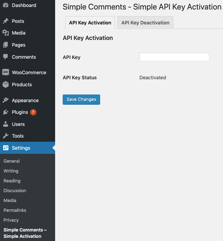223x241 pixels.
Task: Click the Settings sliders icon
Action: coord(6,148)
